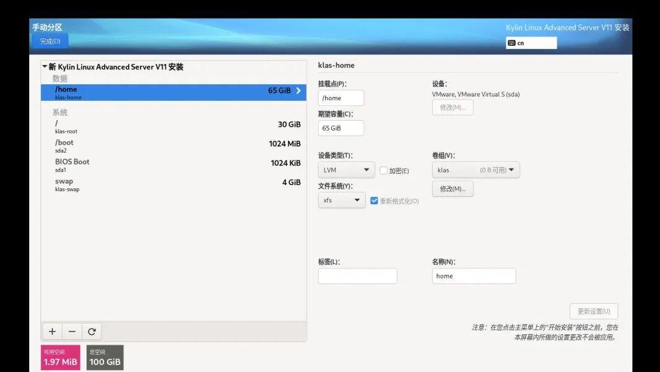Open the 设备类型 LVM dropdown
Screen dimensions: 660x372
346,170
